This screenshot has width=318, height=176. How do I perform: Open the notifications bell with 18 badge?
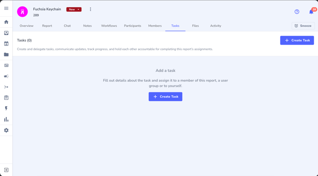click(x=311, y=11)
